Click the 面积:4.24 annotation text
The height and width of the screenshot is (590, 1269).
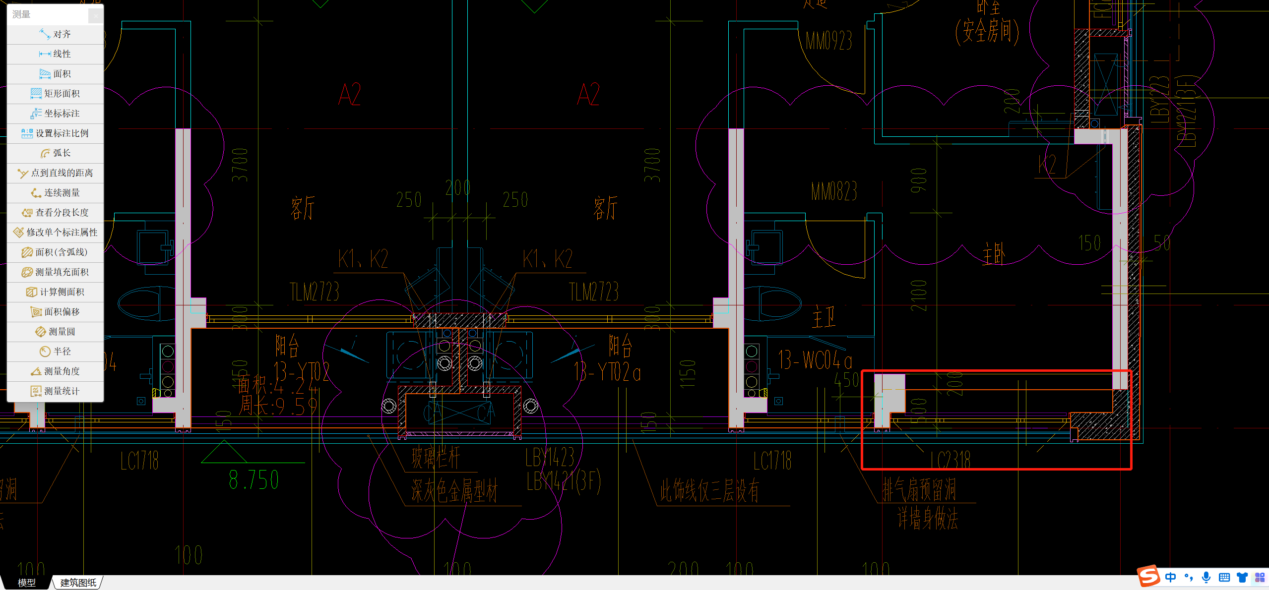point(278,385)
